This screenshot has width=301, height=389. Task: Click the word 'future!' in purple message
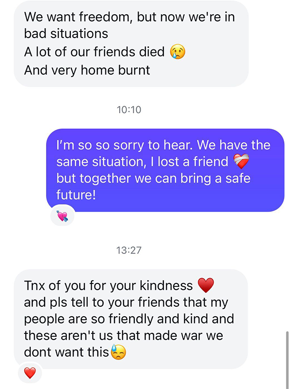(x=76, y=195)
